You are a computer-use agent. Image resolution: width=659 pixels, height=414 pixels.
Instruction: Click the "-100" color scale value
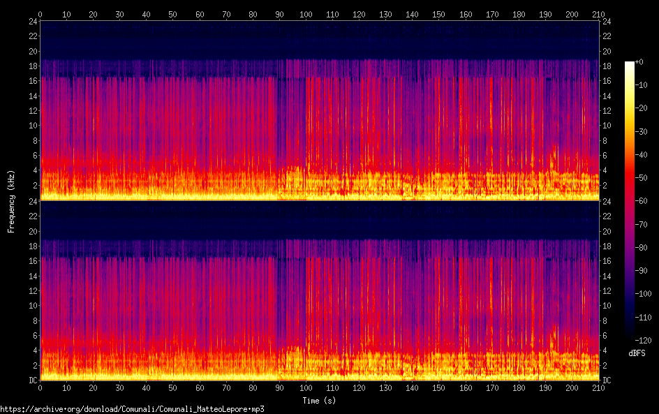(644, 294)
